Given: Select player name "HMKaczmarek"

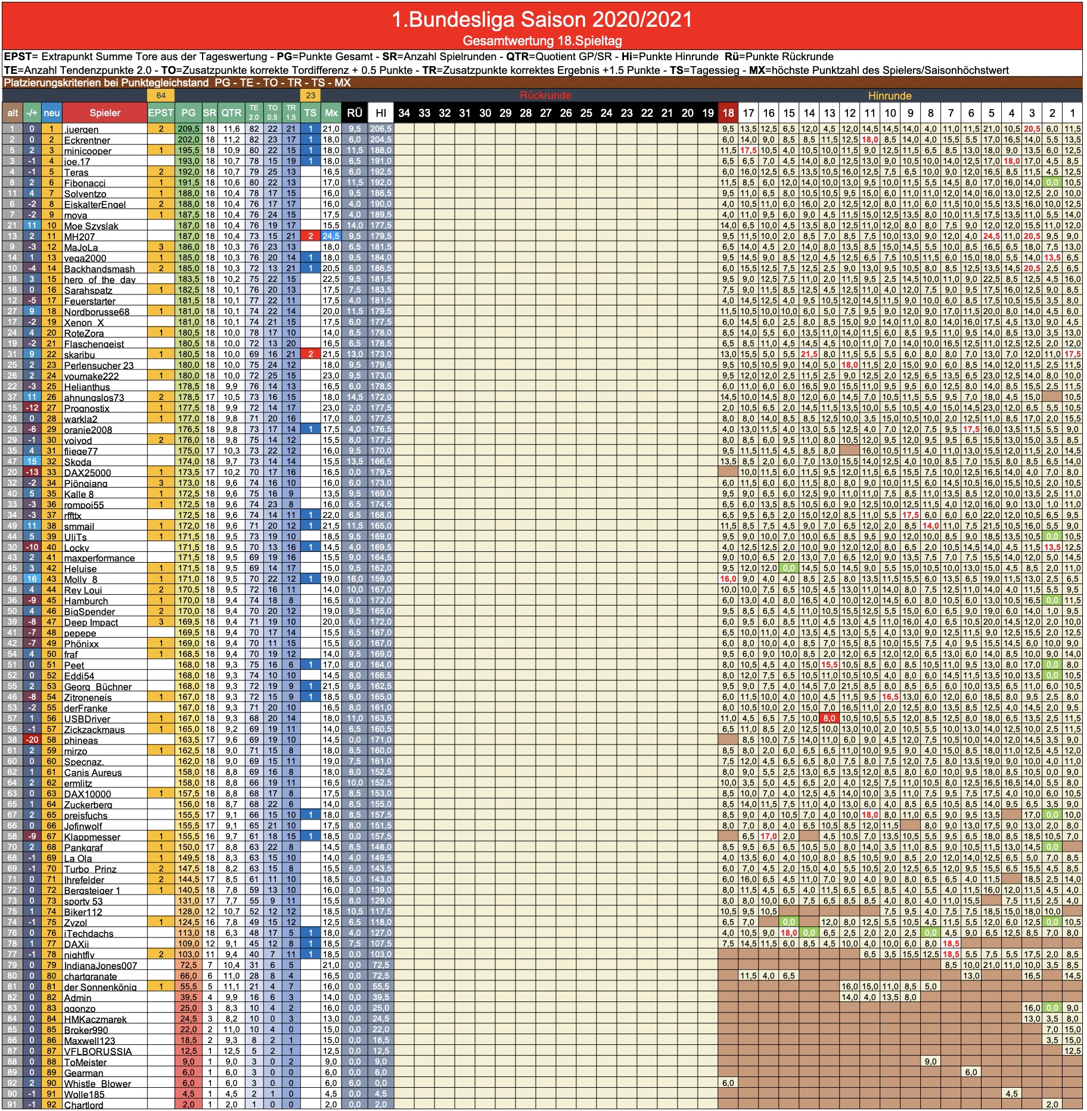Looking at the screenshot, I should [x=95, y=1019].
